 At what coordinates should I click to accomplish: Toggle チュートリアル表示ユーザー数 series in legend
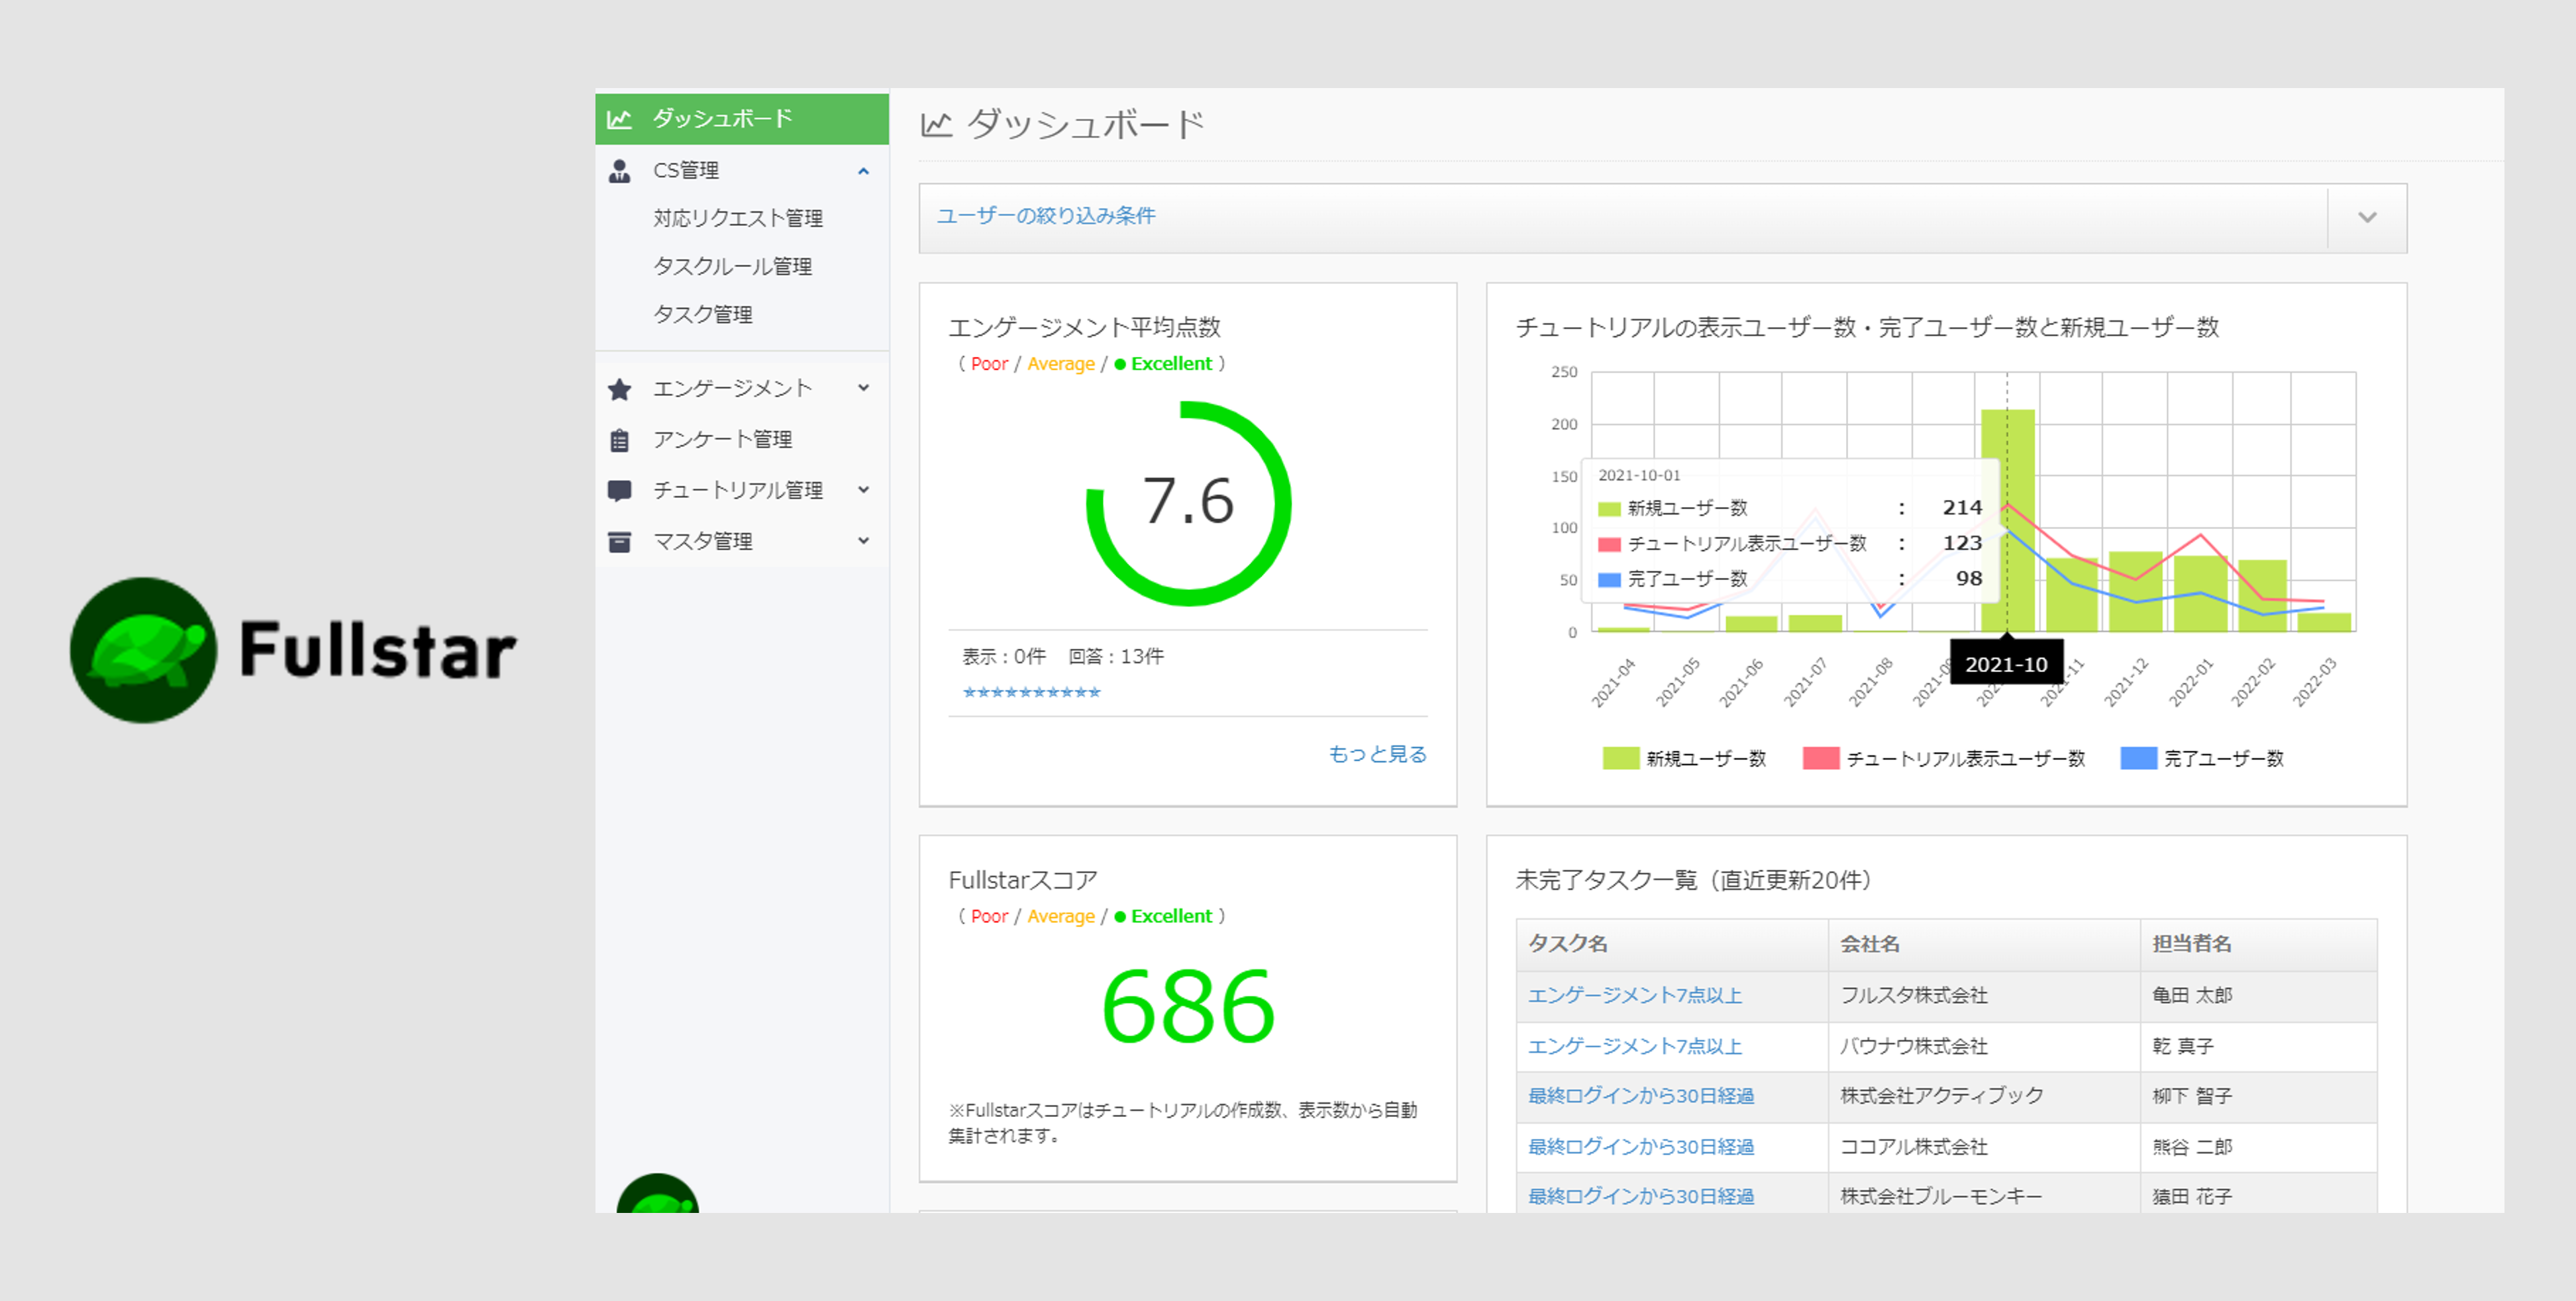[x=1943, y=758]
